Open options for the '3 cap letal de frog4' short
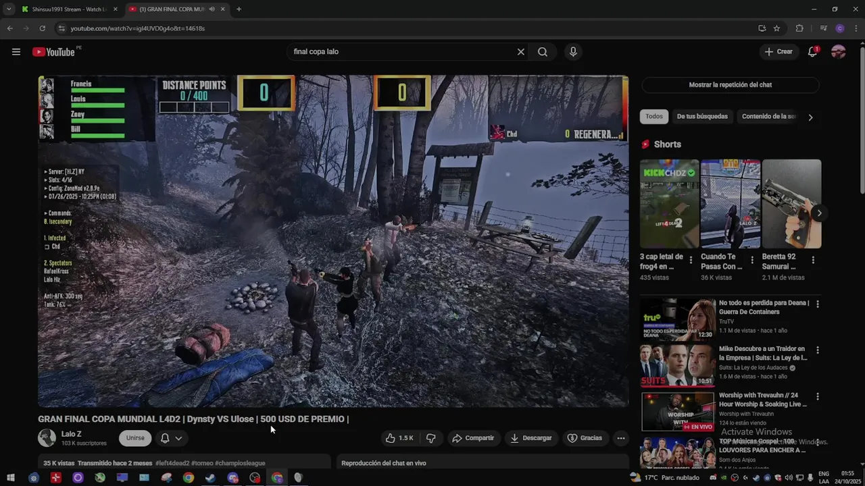This screenshot has width=865, height=486. click(x=691, y=260)
